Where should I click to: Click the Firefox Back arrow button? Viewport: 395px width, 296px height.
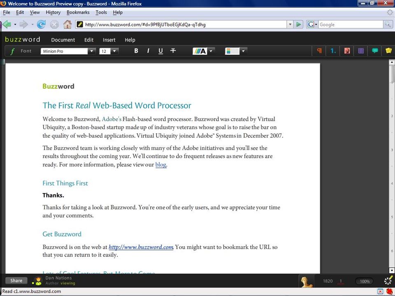[7, 24]
